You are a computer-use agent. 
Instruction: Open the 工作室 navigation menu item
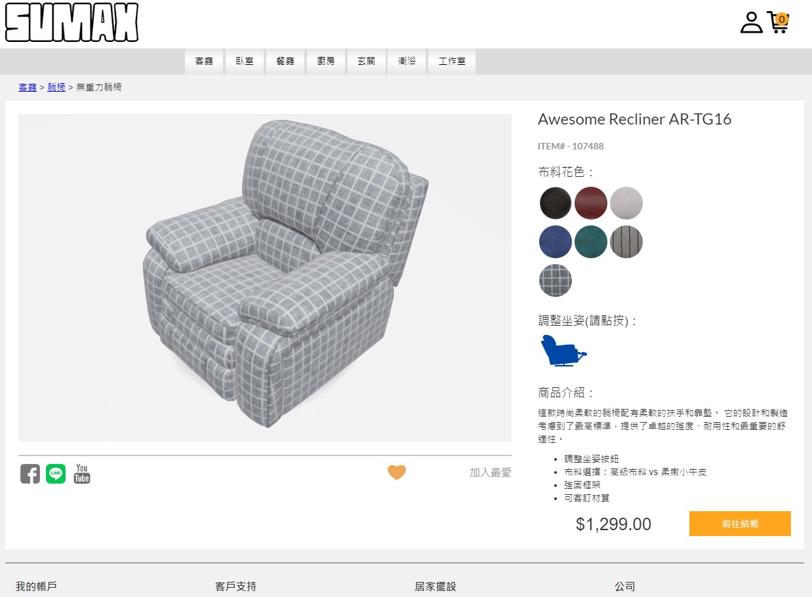pos(452,62)
